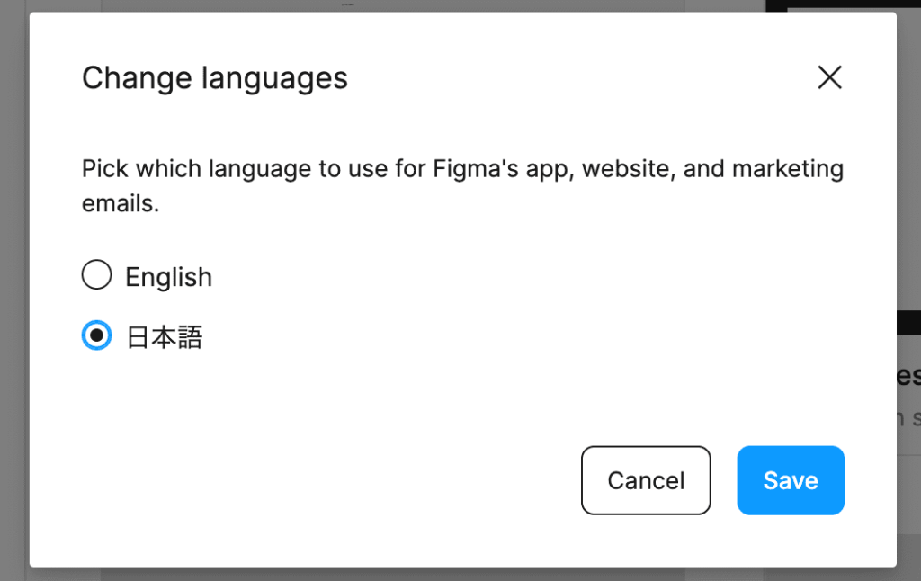Click the dimmed area above the dialog
921x581 pixels.
click(450, 5)
